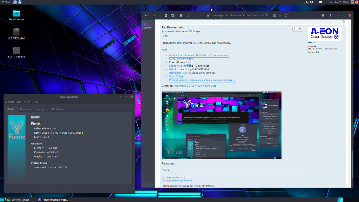Open the System Monitor window menu arrow
This screenshot has height=202, width=359.
[x=7, y=97]
